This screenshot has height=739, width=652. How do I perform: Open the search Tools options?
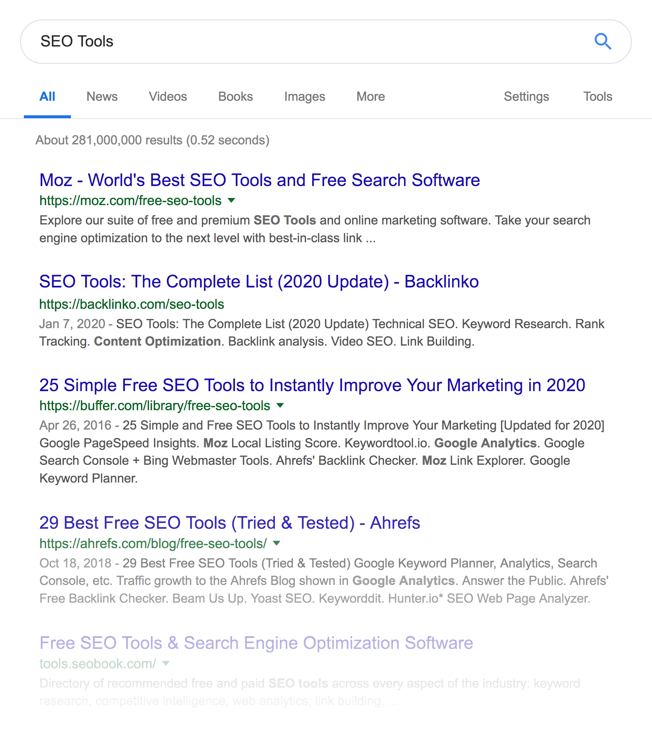click(598, 97)
